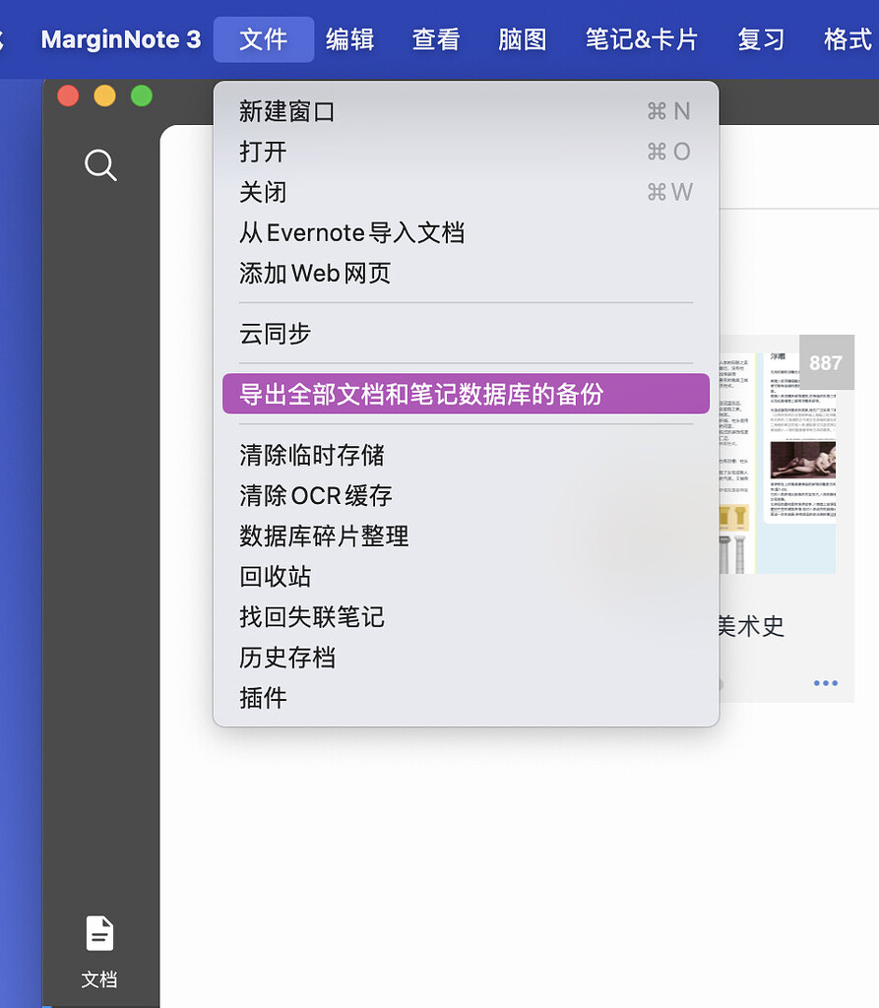Viewport: 879px width, 1008px height.
Task: Select the 文档 icon in the bottom sidebar
Action: point(99,933)
